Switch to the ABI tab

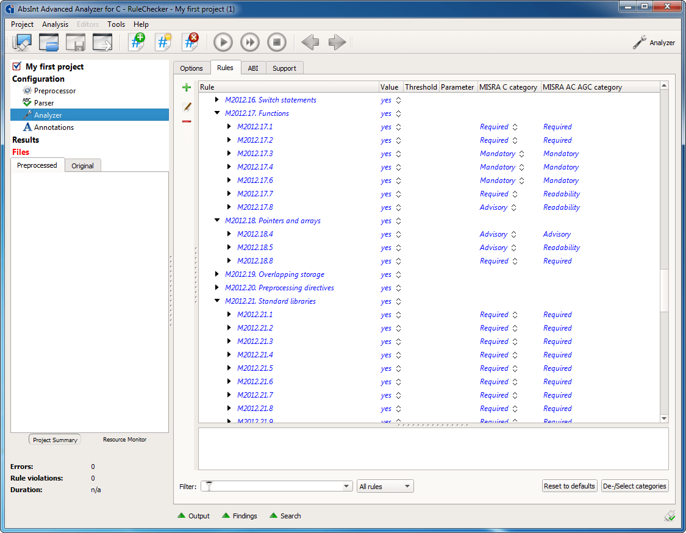[x=253, y=68]
